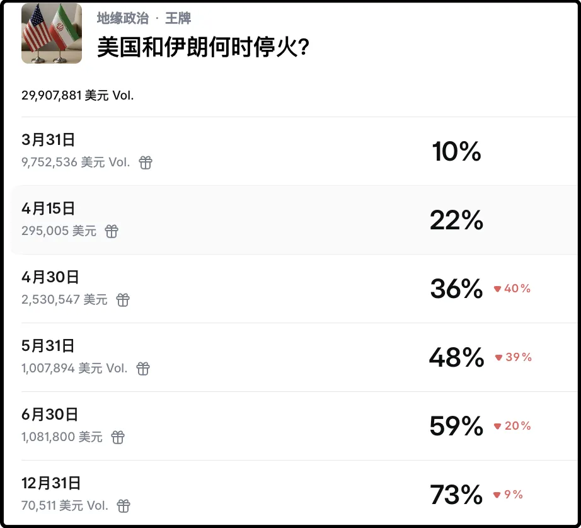This screenshot has width=581, height=528.
Task: Click the 73% probability for 12月31日
Action: click(x=456, y=495)
